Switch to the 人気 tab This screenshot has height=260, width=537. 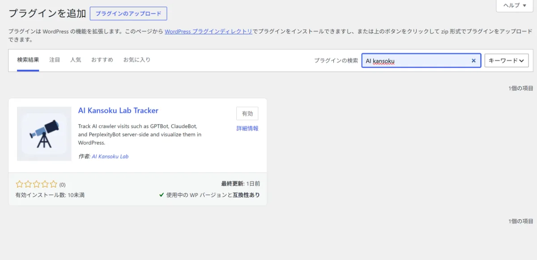coord(76,60)
